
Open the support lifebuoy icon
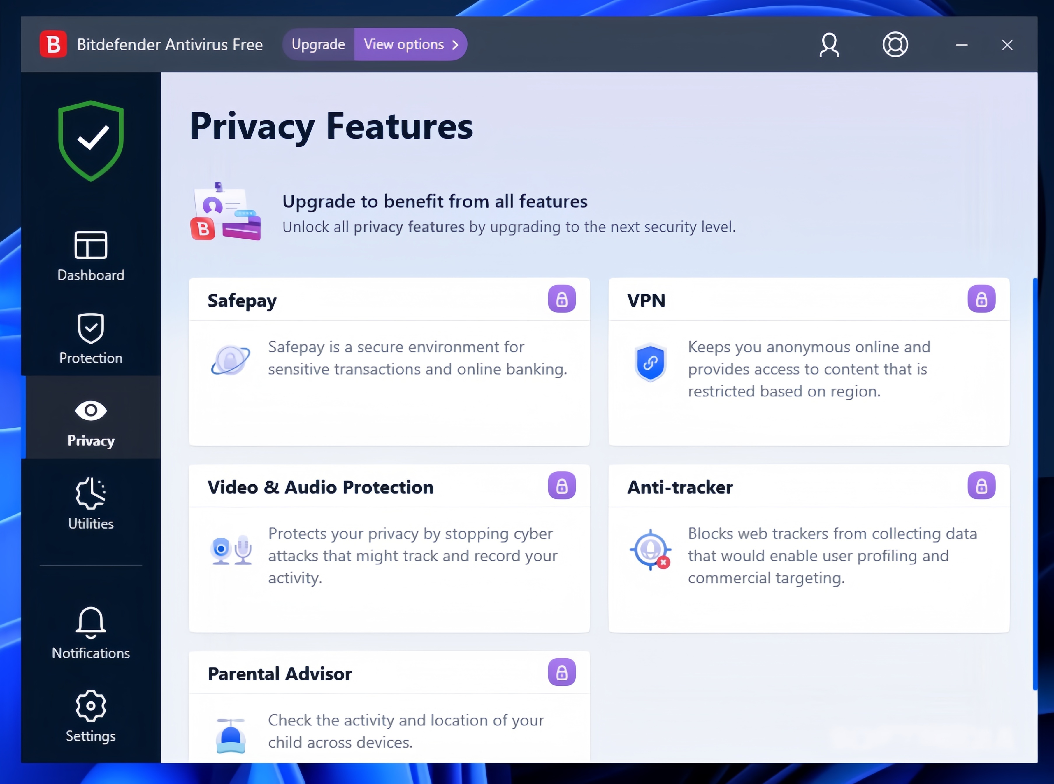895,45
